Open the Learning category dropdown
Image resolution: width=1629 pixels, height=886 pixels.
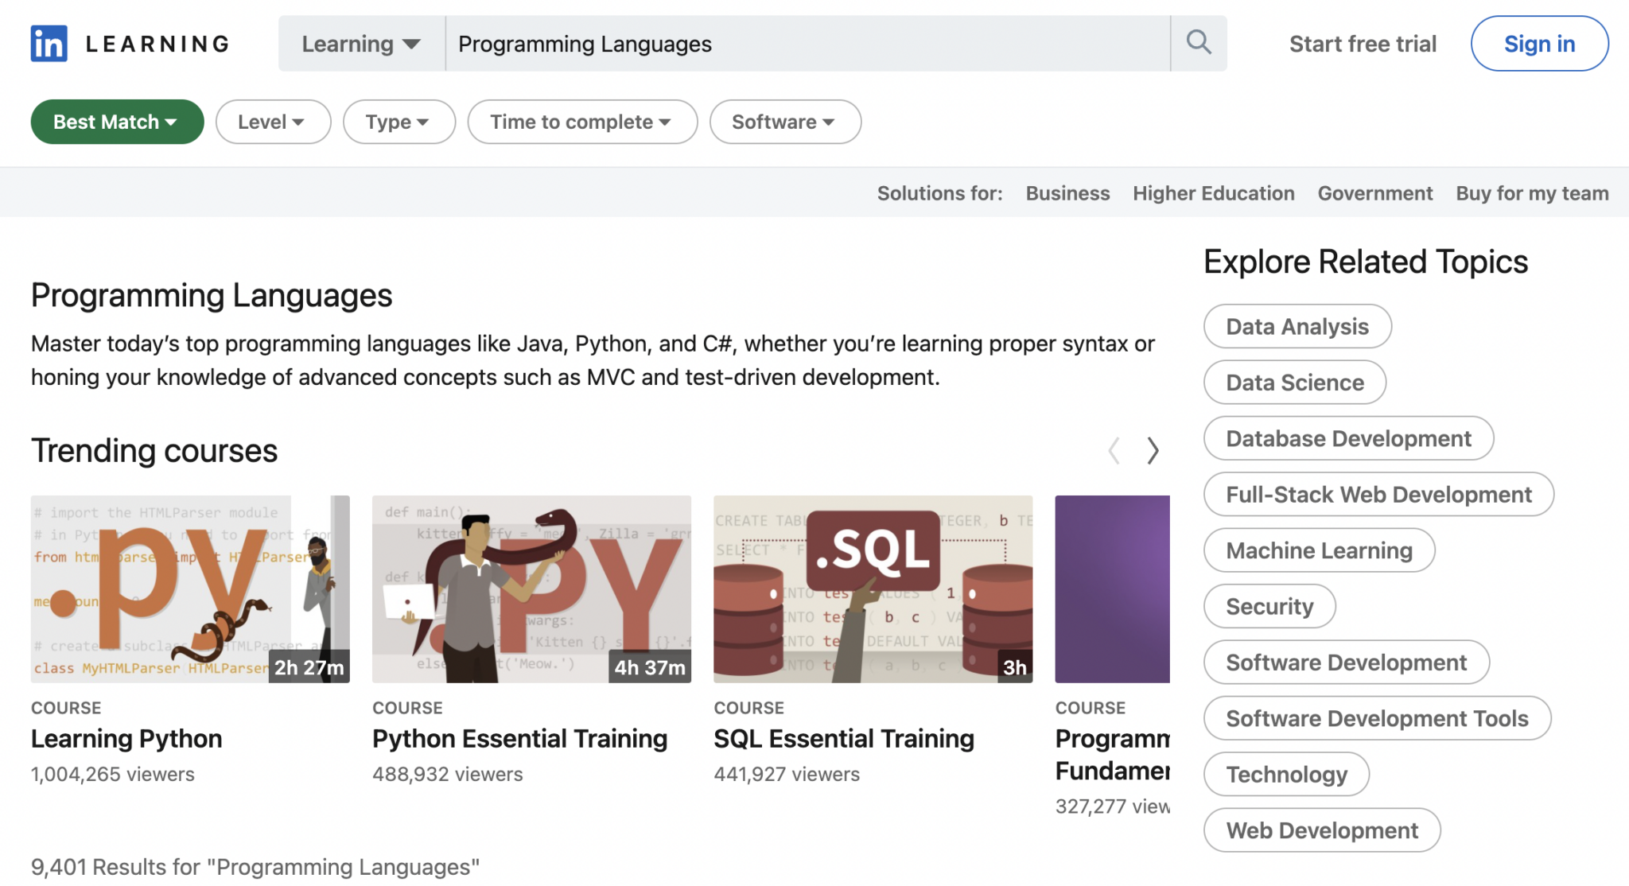pyautogui.click(x=361, y=44)
